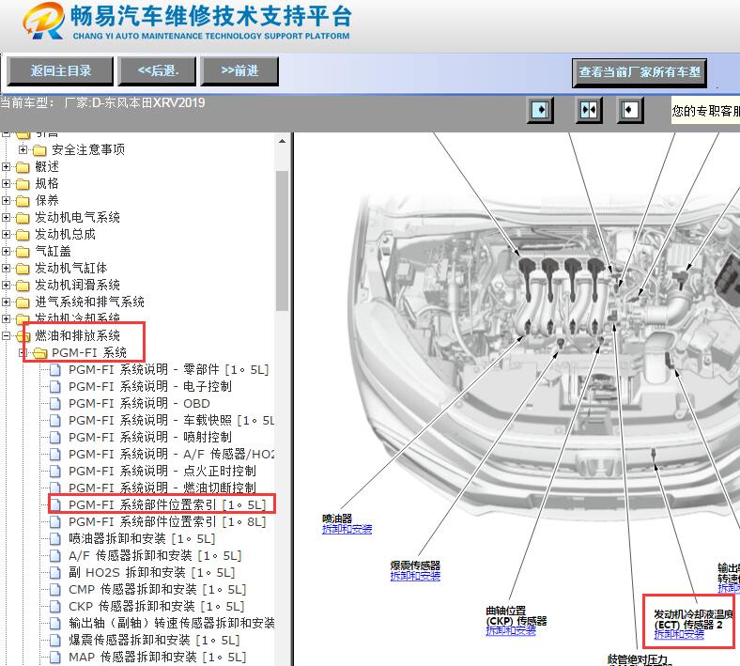Open ECT 传感器 2 拆卸和安装 link

679,635
